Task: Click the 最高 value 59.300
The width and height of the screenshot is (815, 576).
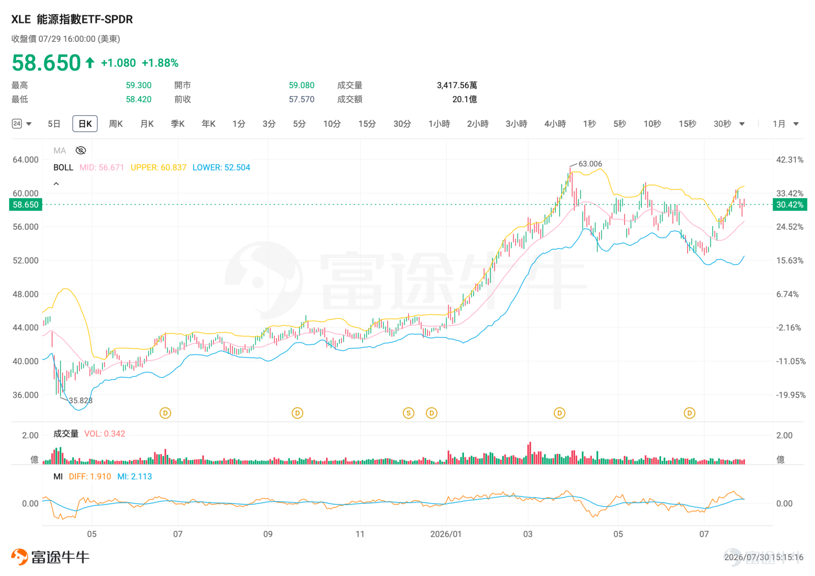Action: pos(139,86)
